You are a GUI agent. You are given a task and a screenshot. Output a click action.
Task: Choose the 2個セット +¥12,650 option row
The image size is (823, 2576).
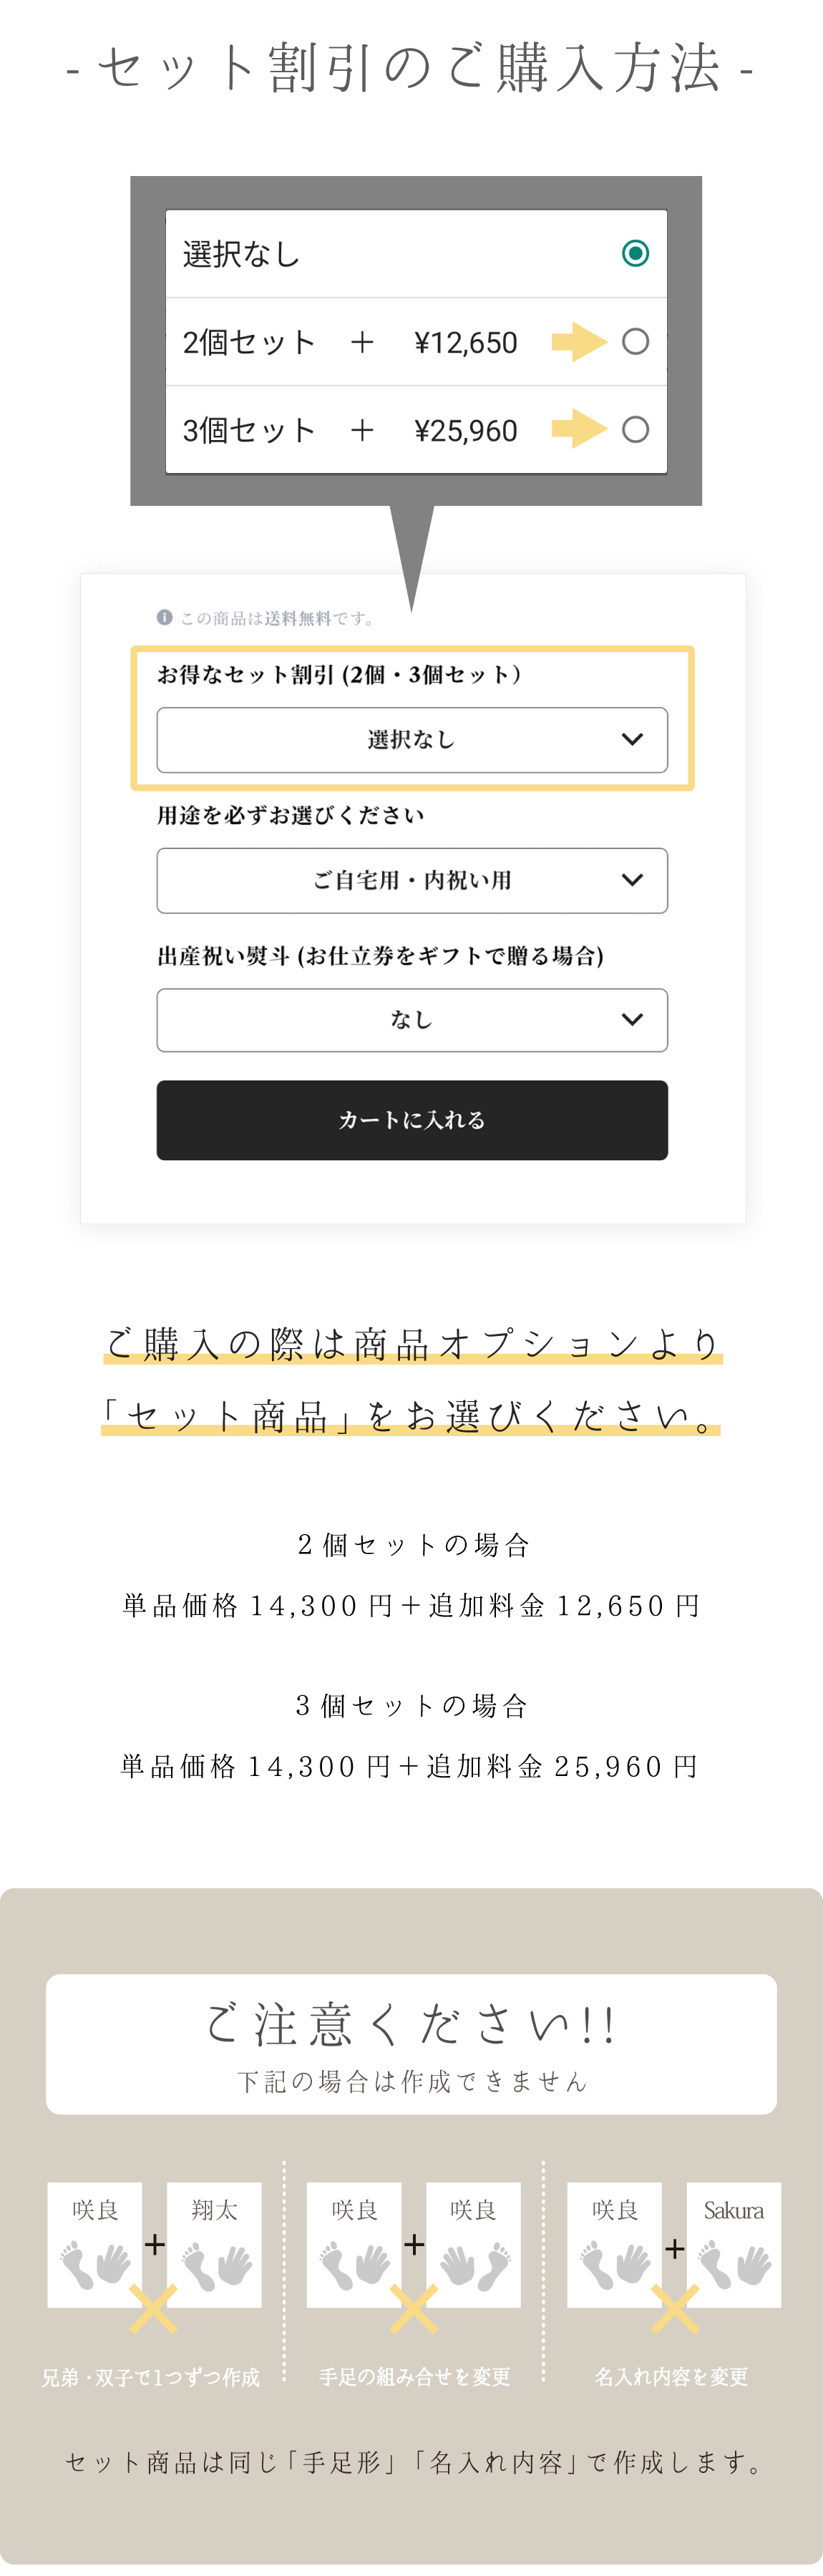[350, 342]
